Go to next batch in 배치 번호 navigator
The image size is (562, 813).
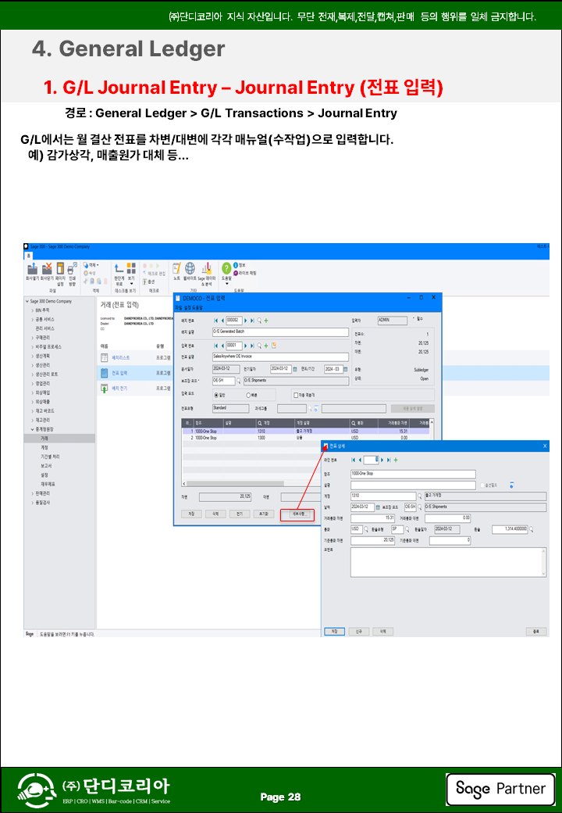click(246, 321)
